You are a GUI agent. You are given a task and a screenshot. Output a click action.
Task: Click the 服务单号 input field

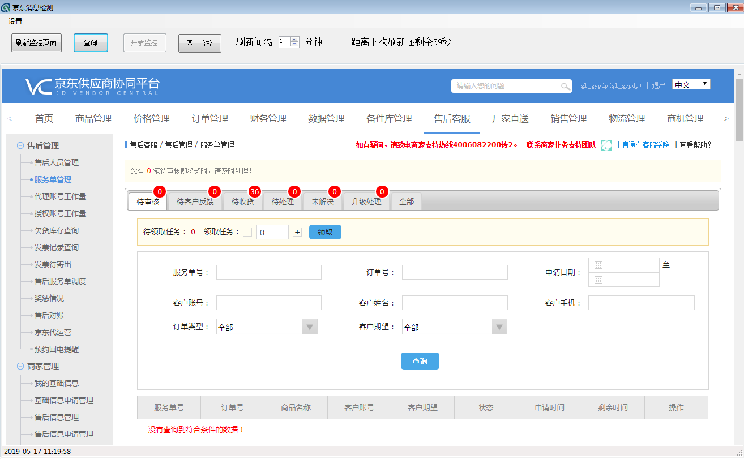coord(268,272)
